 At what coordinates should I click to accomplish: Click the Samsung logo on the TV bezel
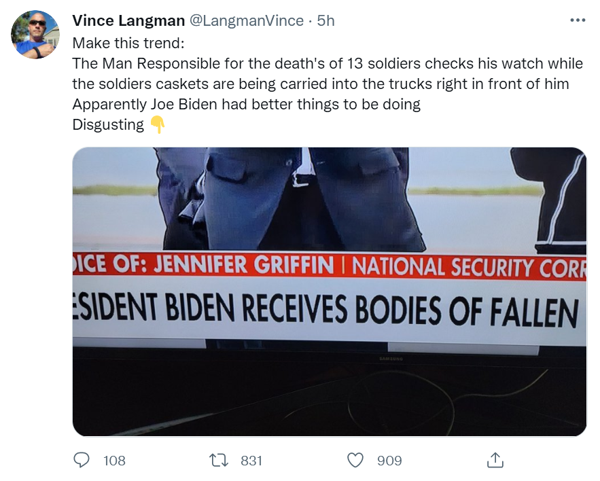391,358
